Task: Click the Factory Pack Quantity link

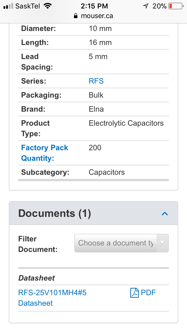Action: point(44,153)
